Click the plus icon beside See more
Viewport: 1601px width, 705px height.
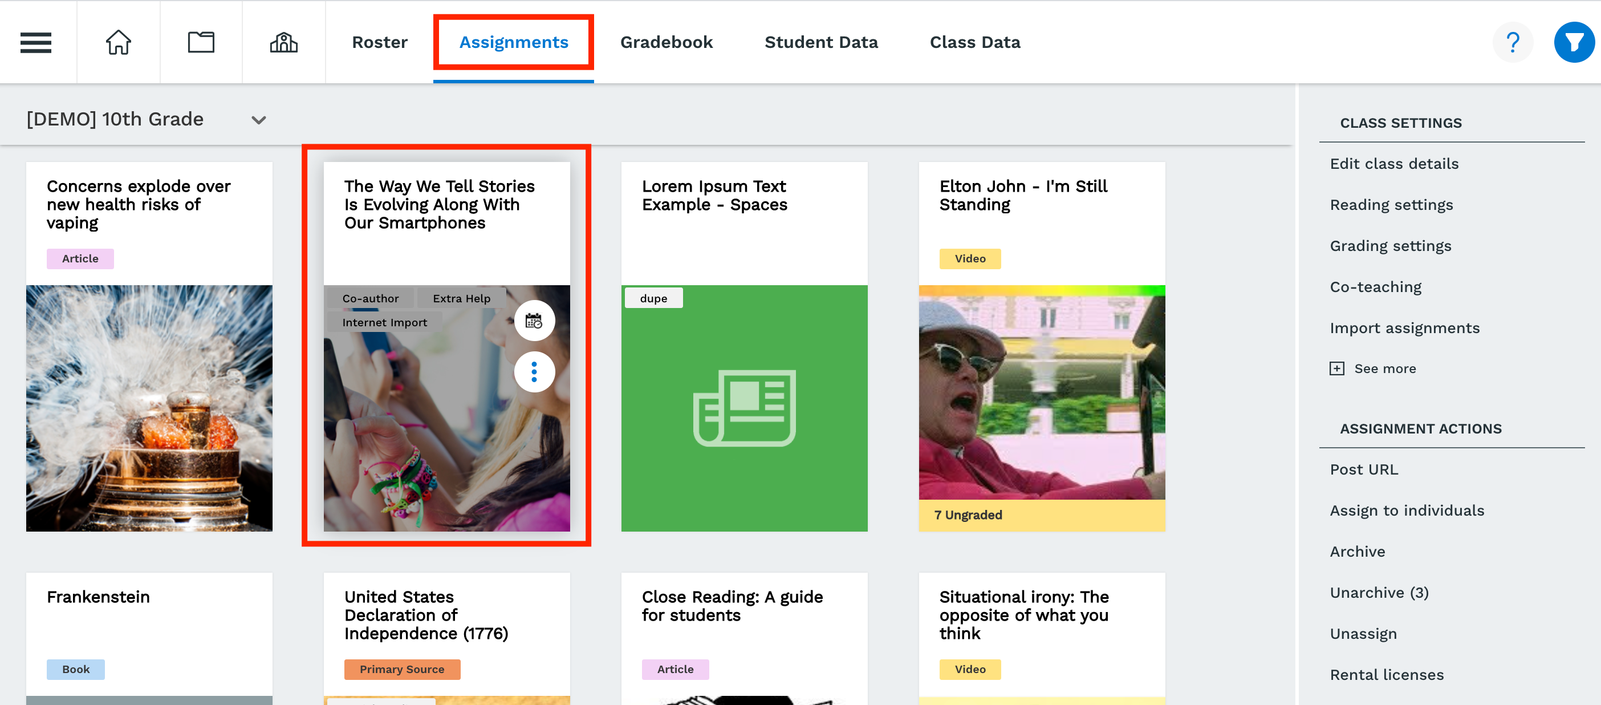[x=1337, y=368]
